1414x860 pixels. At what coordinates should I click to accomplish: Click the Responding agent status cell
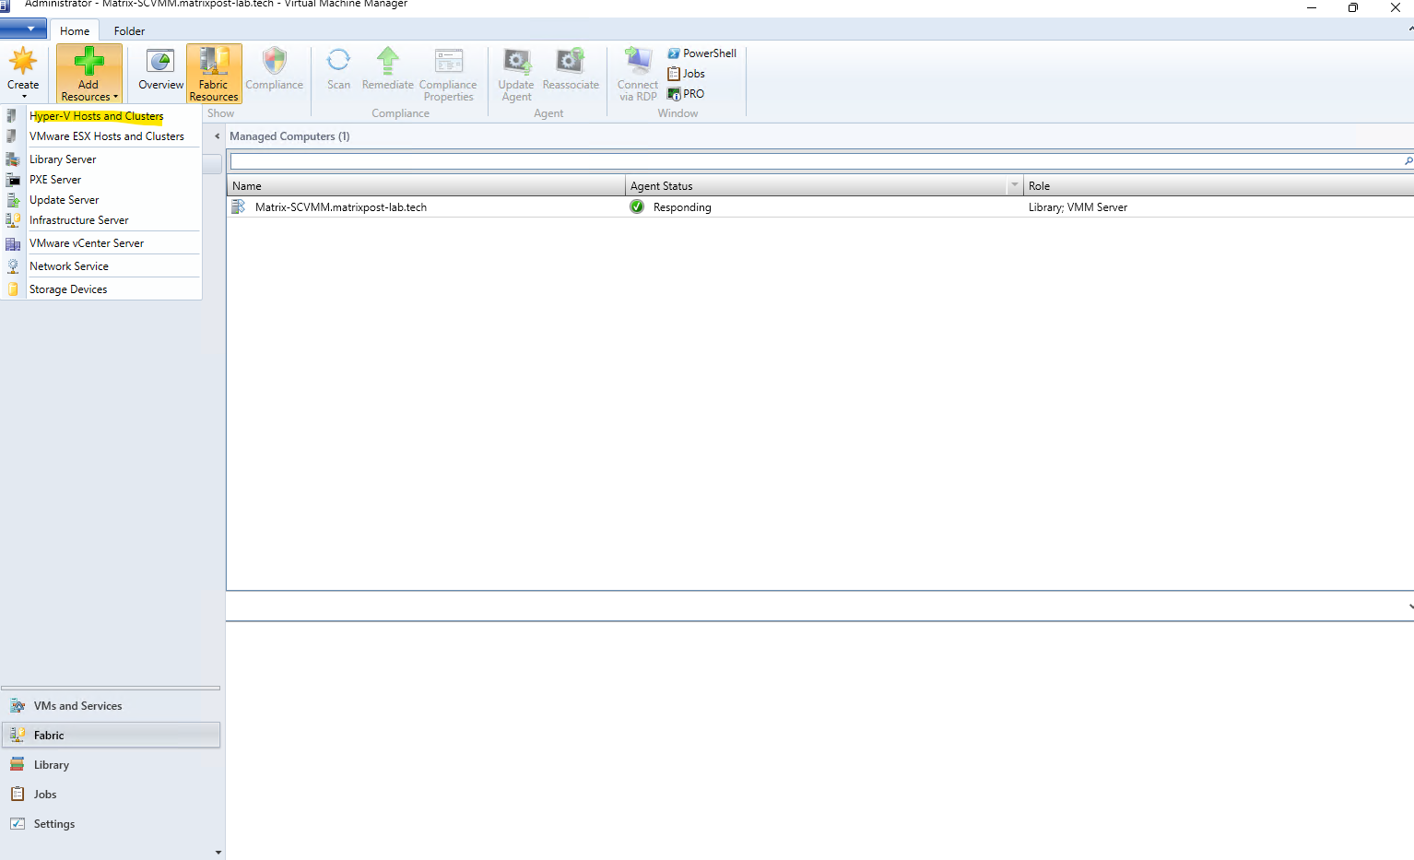(682, 207)
